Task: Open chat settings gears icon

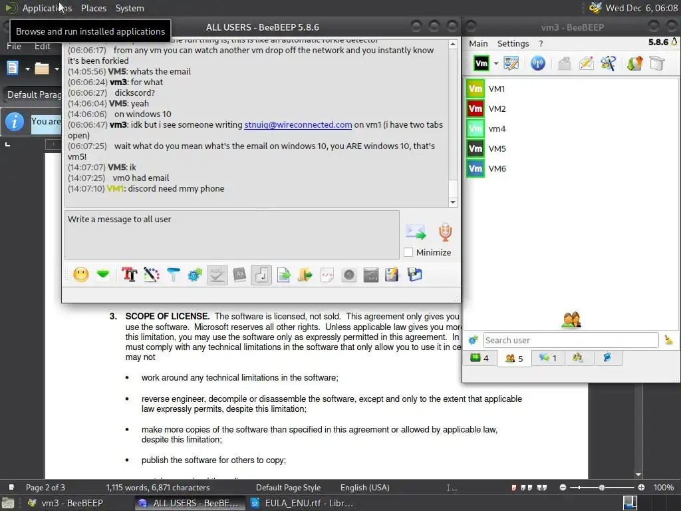Action: (x=195, y=275)
